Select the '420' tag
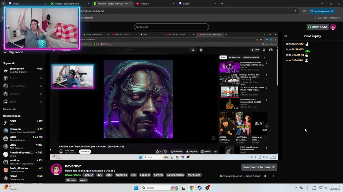 click(x=100, y=175)
